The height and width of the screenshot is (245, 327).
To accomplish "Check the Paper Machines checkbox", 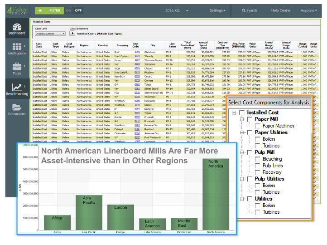I will (257, 126).
